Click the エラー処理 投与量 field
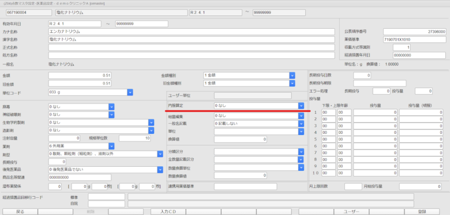 424,91
